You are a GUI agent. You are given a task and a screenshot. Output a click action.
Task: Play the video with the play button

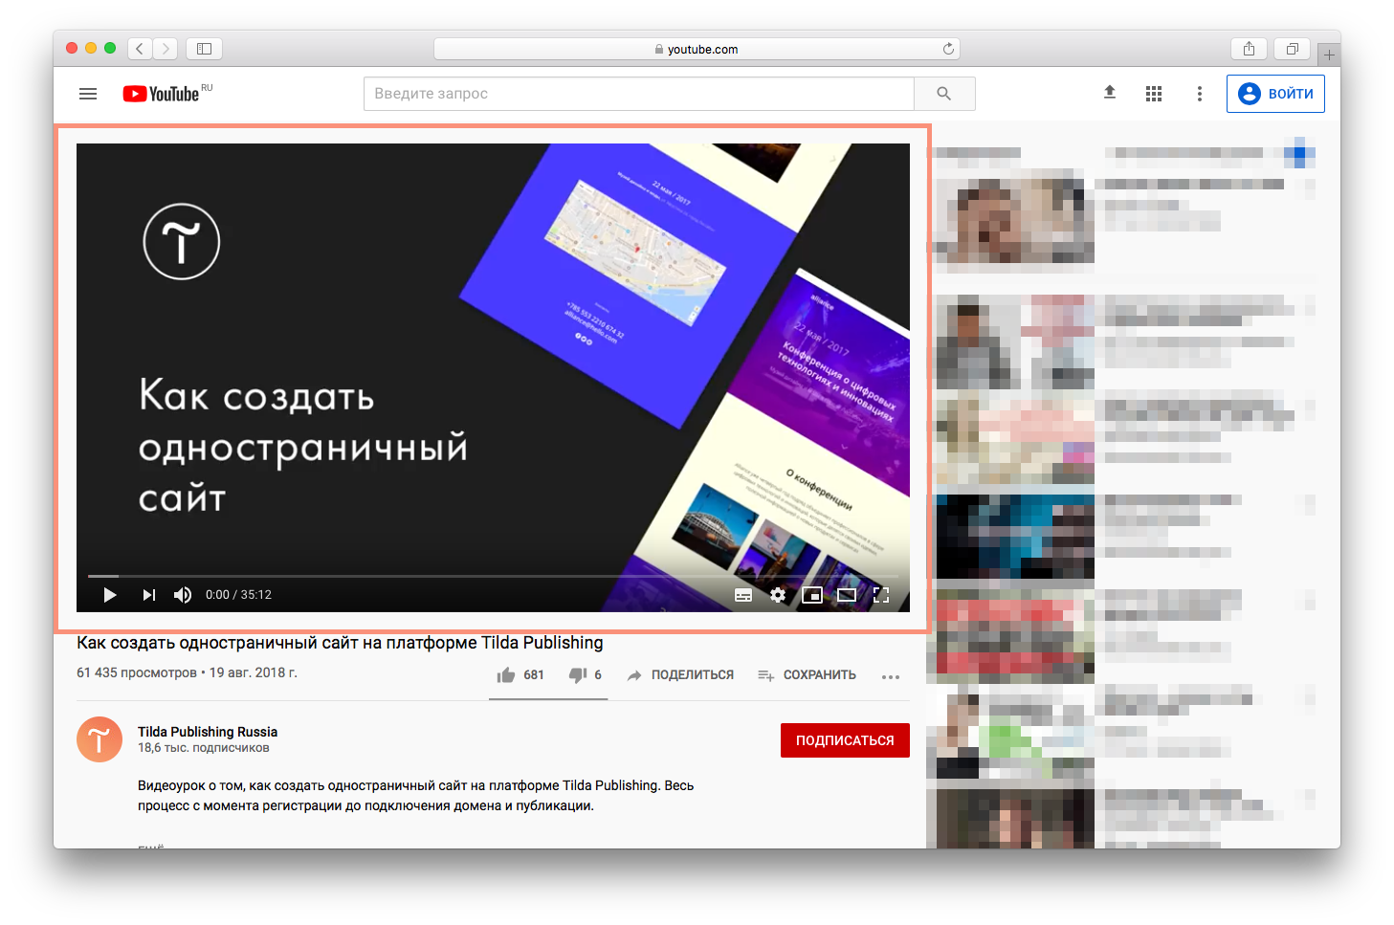110,595
